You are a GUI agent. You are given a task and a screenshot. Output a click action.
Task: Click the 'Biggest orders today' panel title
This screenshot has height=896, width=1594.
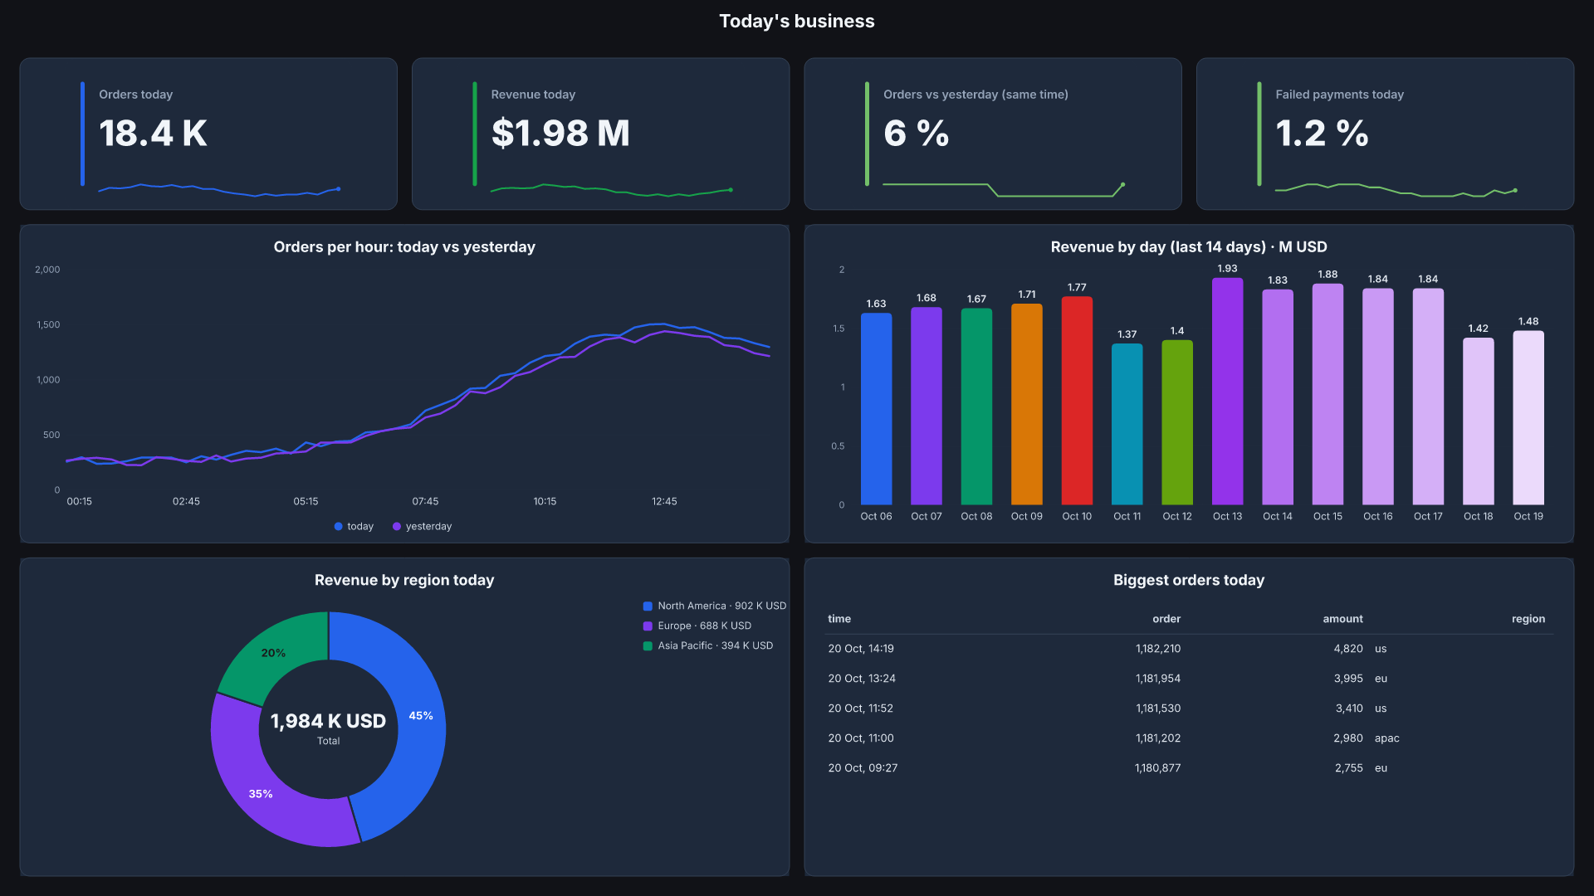1189,581
